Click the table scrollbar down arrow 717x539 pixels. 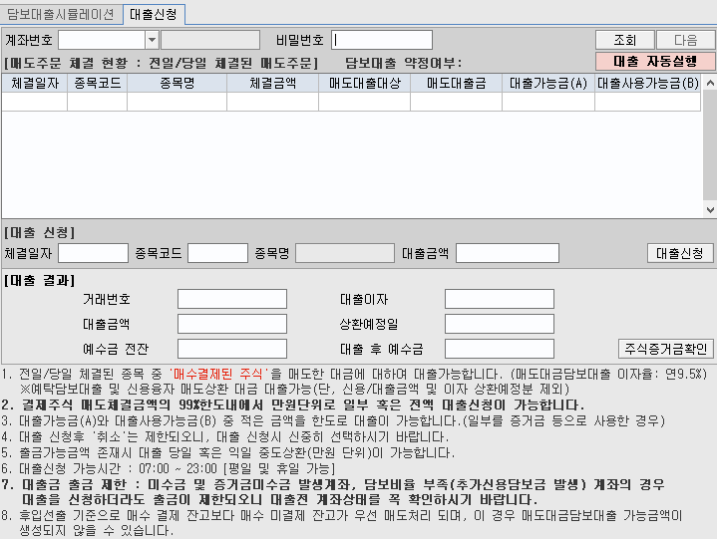click(x=710, y=210)
